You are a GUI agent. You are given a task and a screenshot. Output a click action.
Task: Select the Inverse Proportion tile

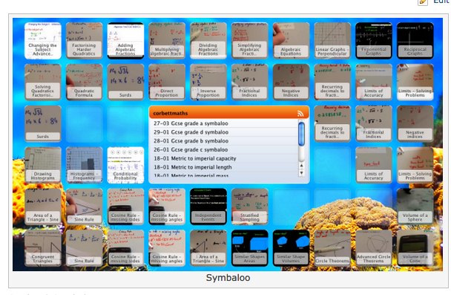click(x=208, y=82)
